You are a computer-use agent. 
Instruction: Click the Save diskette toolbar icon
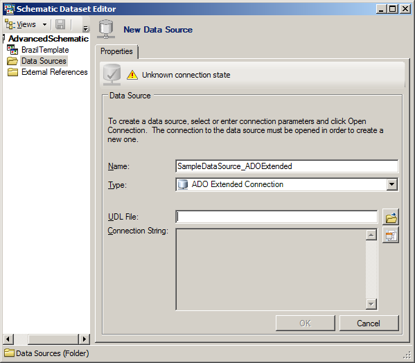click(x=60, y=25)
